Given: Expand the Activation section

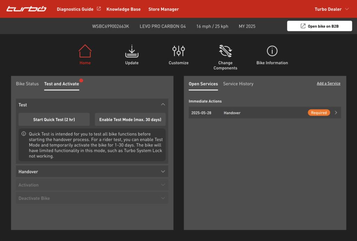Looking at the screenshot, I should tap(163, 185).
